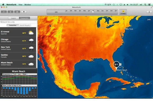153x102 pixels.
Task: Open the volume menu bar icon
Action: [127, 4]
